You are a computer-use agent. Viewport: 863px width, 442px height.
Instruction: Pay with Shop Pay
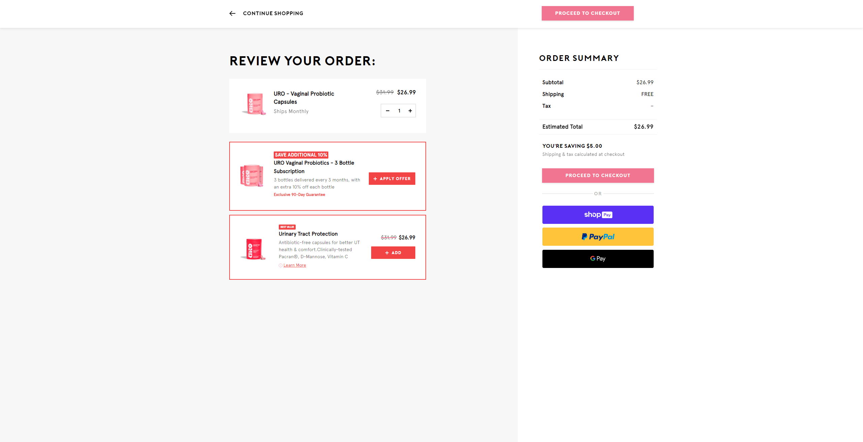pyautogui.click(x=598, y=215)
